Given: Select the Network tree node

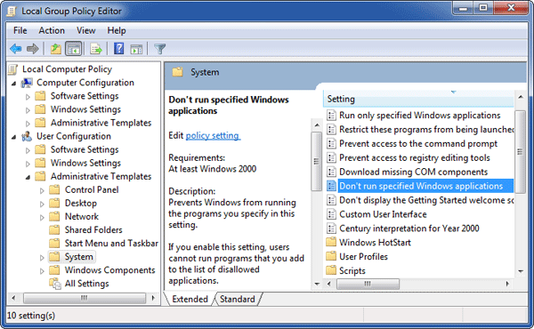Looking at the screenshot, I should [82, 217].
